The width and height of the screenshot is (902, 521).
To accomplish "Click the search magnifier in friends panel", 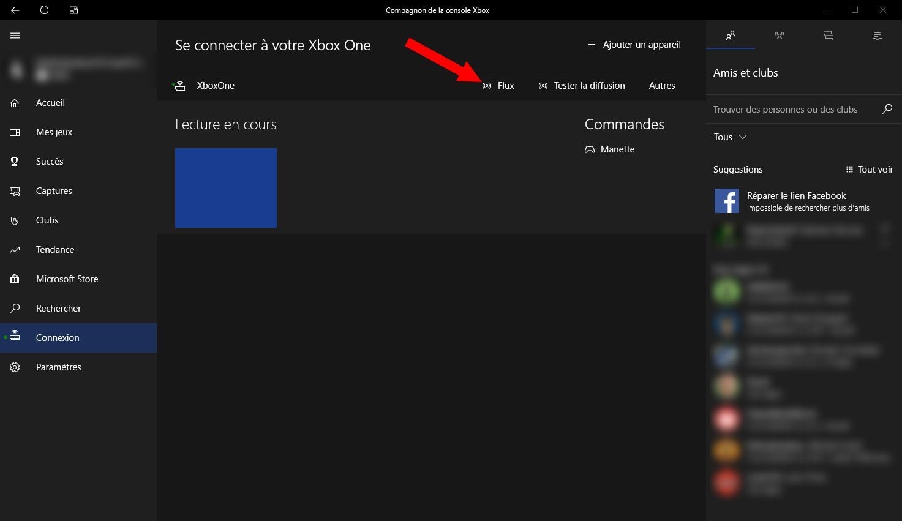I will tap(887, 109).
